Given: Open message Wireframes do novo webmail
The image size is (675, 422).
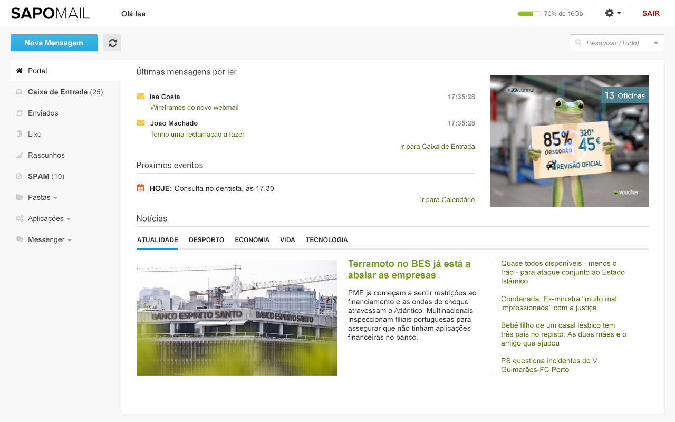Looking at the screenshot, I should pos(195,107).
